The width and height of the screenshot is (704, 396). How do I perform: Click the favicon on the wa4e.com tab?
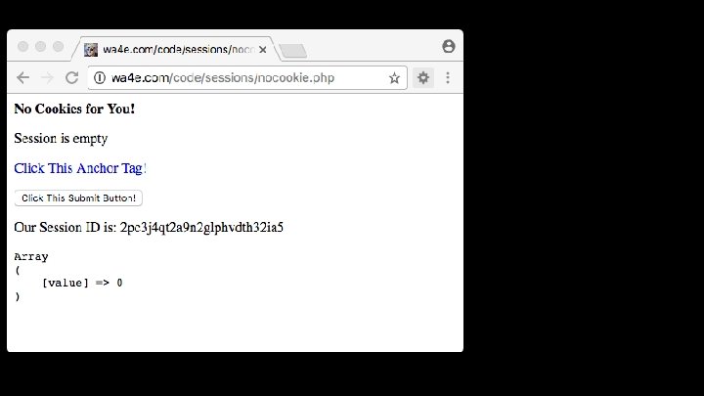click(91, 50)
